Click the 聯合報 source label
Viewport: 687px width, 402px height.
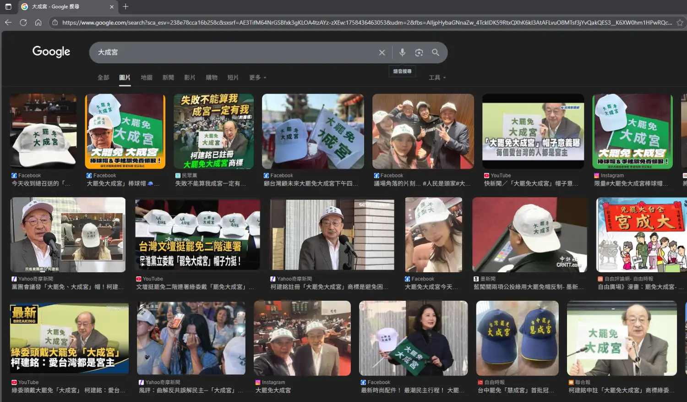pos(583,382)
